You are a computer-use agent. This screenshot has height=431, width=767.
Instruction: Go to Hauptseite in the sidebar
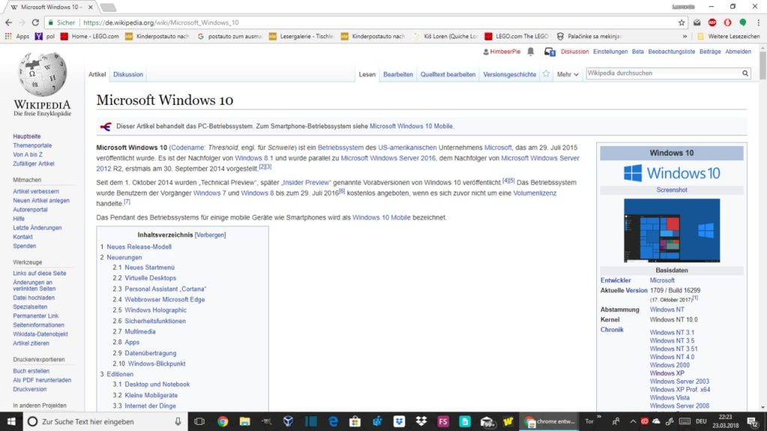click(x=27, y=136)
